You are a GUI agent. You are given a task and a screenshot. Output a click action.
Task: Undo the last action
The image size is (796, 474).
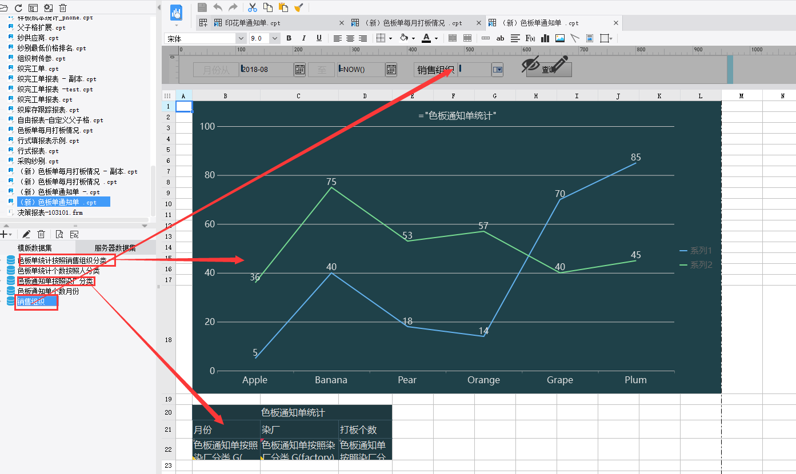tap(218, 7)
